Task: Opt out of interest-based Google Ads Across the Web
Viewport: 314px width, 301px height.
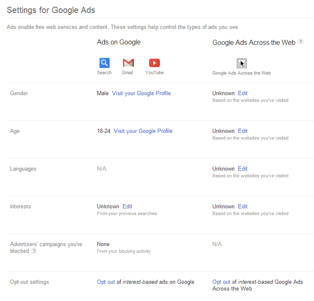Action: coord(221,282)
